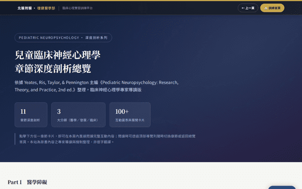The width and height of the screenshot is (302, 189).
Task: Click the 上一頁 back button
Action: 248,8
